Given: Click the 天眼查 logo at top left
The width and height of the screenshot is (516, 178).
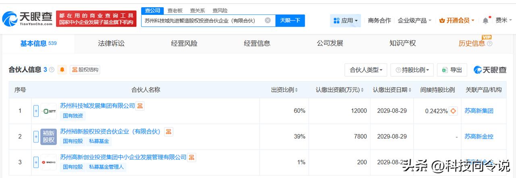Looking at the screenshot, I should (27, 18).
